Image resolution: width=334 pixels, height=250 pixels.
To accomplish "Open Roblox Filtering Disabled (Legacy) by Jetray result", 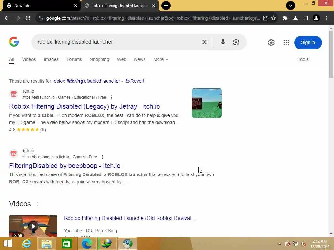I will (x=84, y=106).
